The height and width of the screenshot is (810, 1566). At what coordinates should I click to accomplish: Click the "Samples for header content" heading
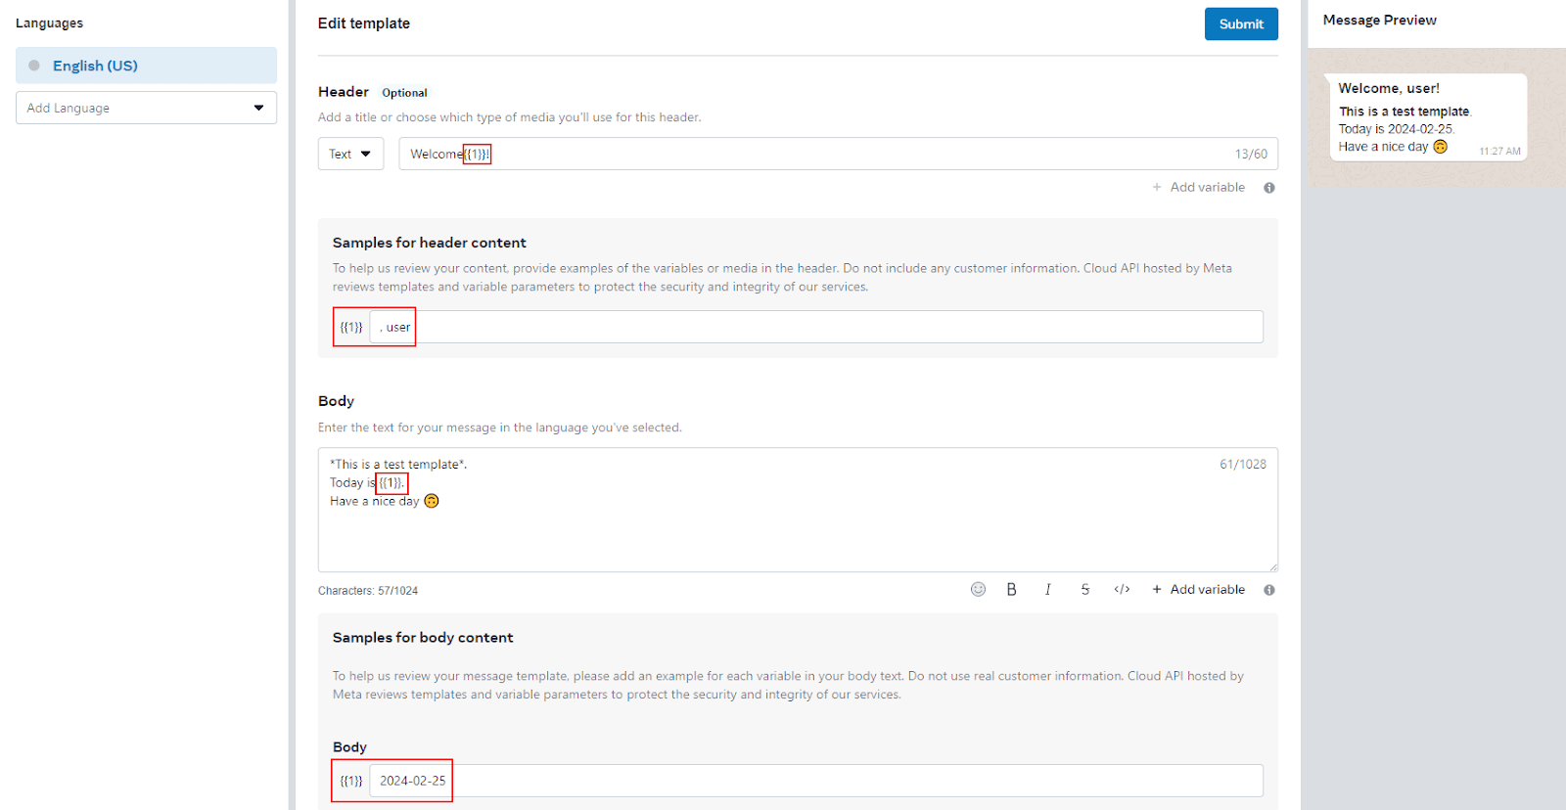(429, 243)
